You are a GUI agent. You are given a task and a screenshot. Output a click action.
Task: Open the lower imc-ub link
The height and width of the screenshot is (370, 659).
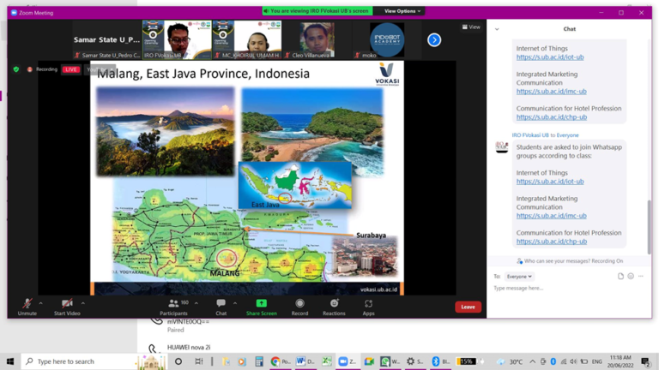point(551,216)
